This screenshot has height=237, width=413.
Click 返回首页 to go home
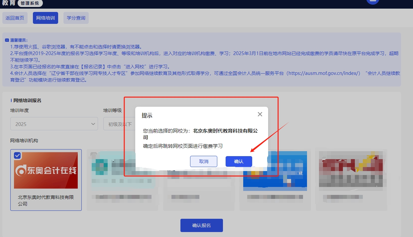(15, 18)
